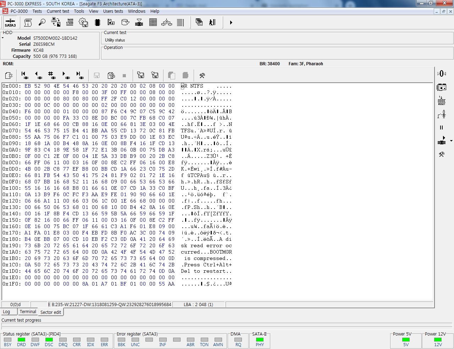
Task: Click the counter RESET icon on right panel
Action: [x=442, y=101]
